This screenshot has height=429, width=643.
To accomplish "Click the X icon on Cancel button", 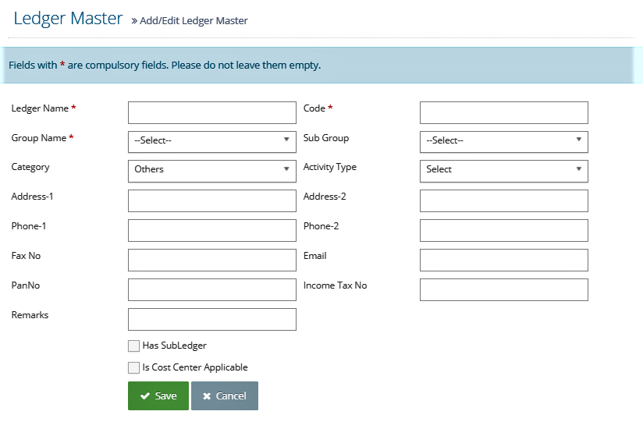I will [207, 395].
